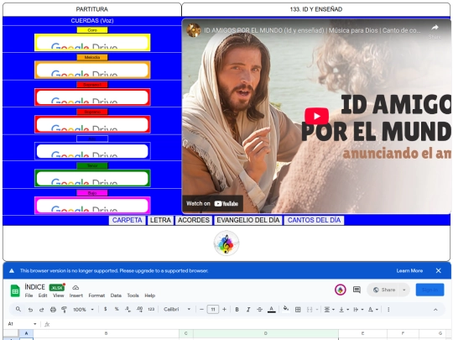
Task: Click the decrease decimal places icon
Action: click(128, 309)
